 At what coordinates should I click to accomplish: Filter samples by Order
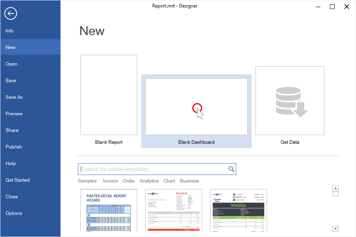pyautogui.click(x=129, y=181)
